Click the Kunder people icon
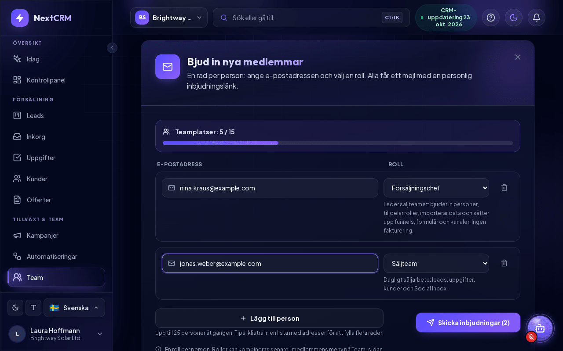 tap(17, 179)
